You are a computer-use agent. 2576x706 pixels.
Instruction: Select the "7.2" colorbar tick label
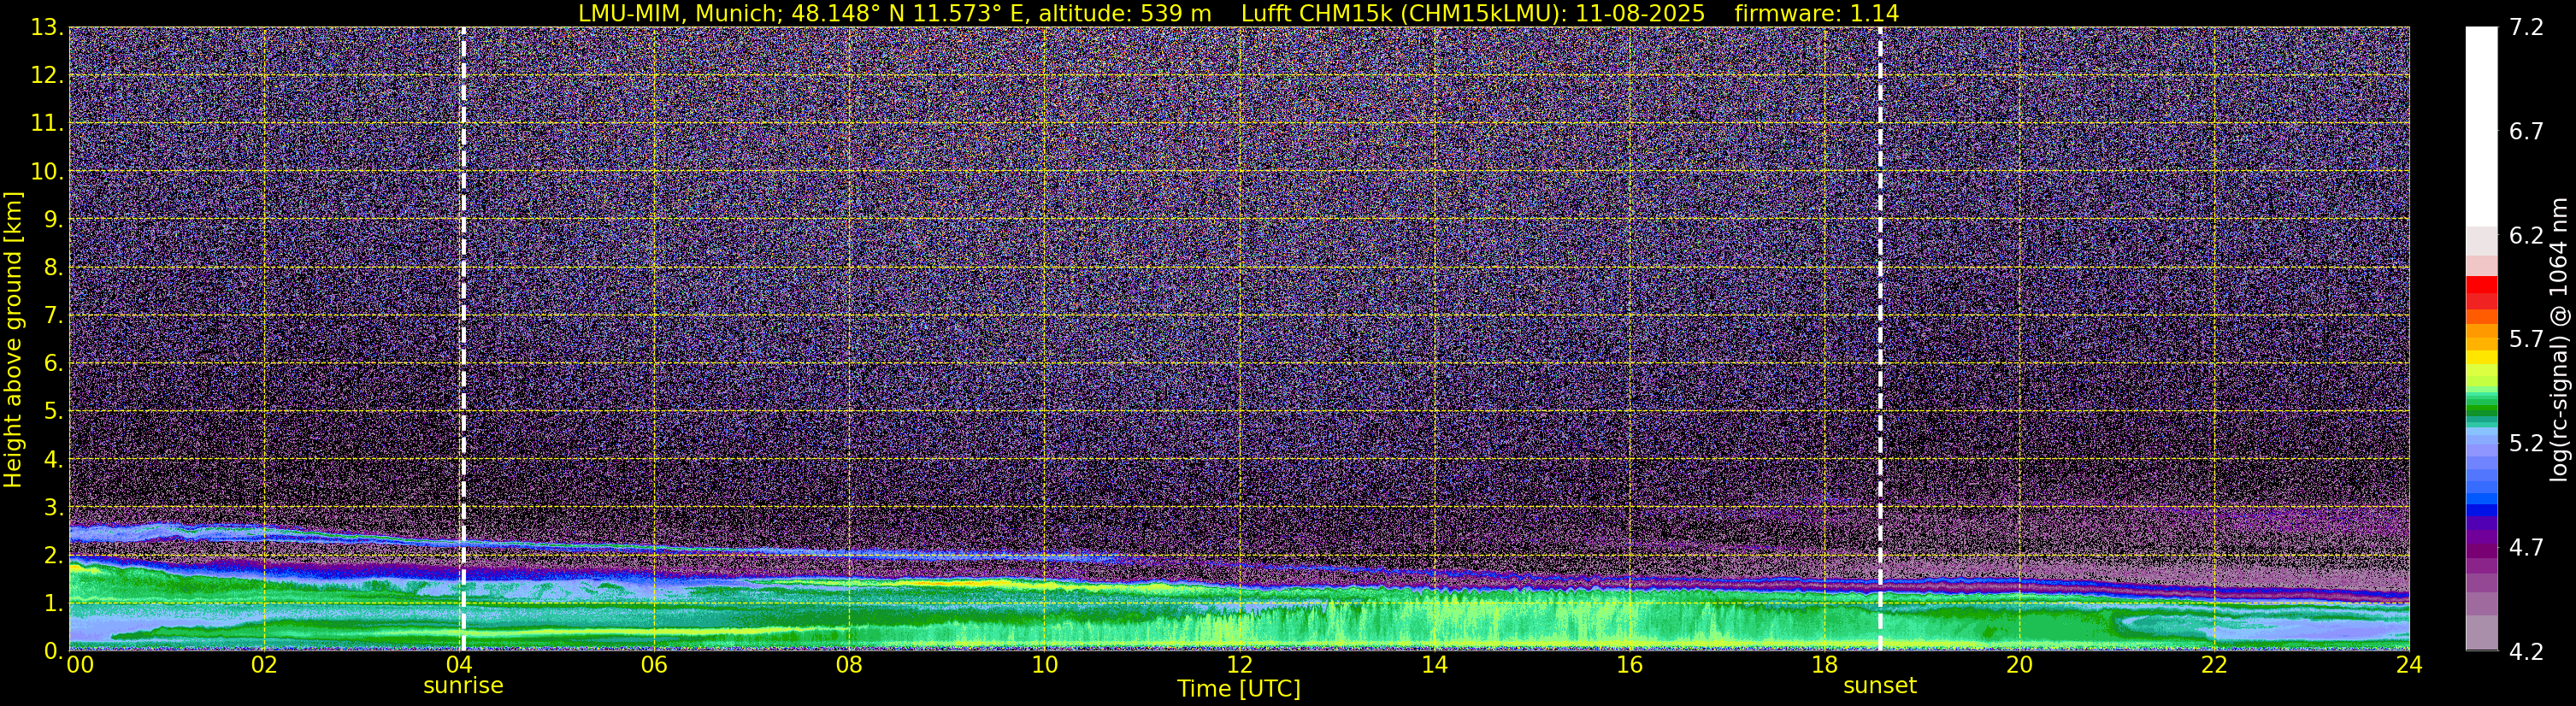tap(2526, 28)
